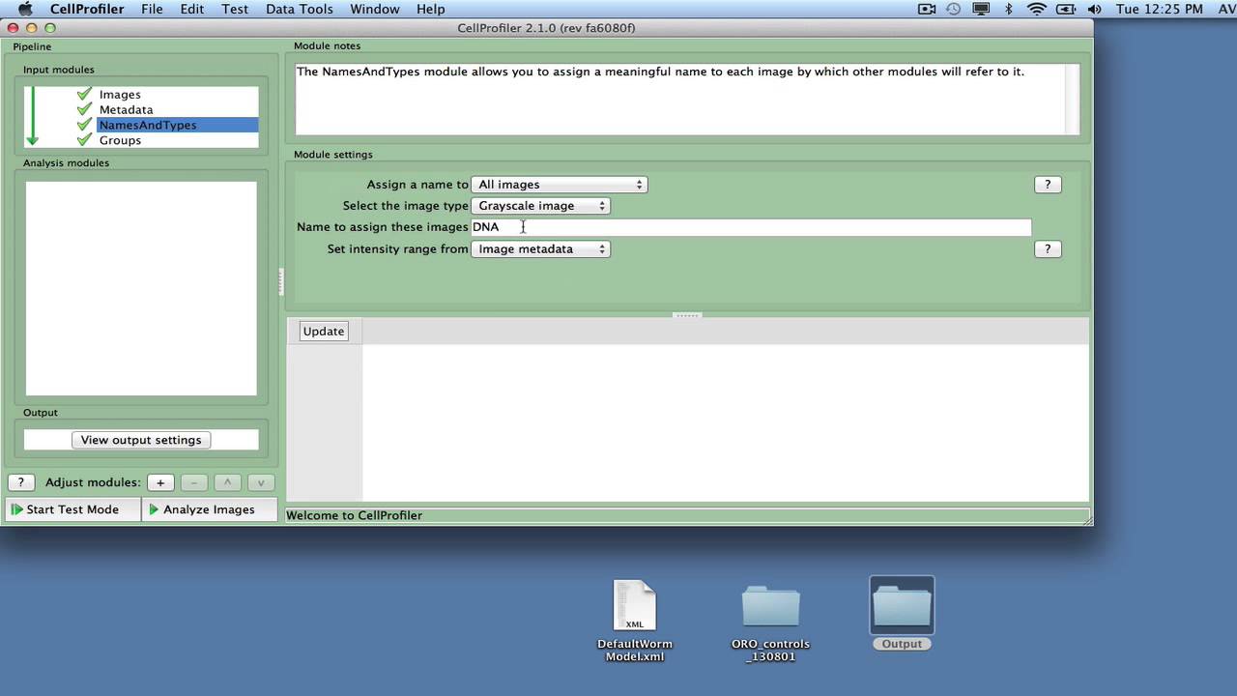
Task: Click the pipeline panel vertical divider handle
Action: (281, 281)
